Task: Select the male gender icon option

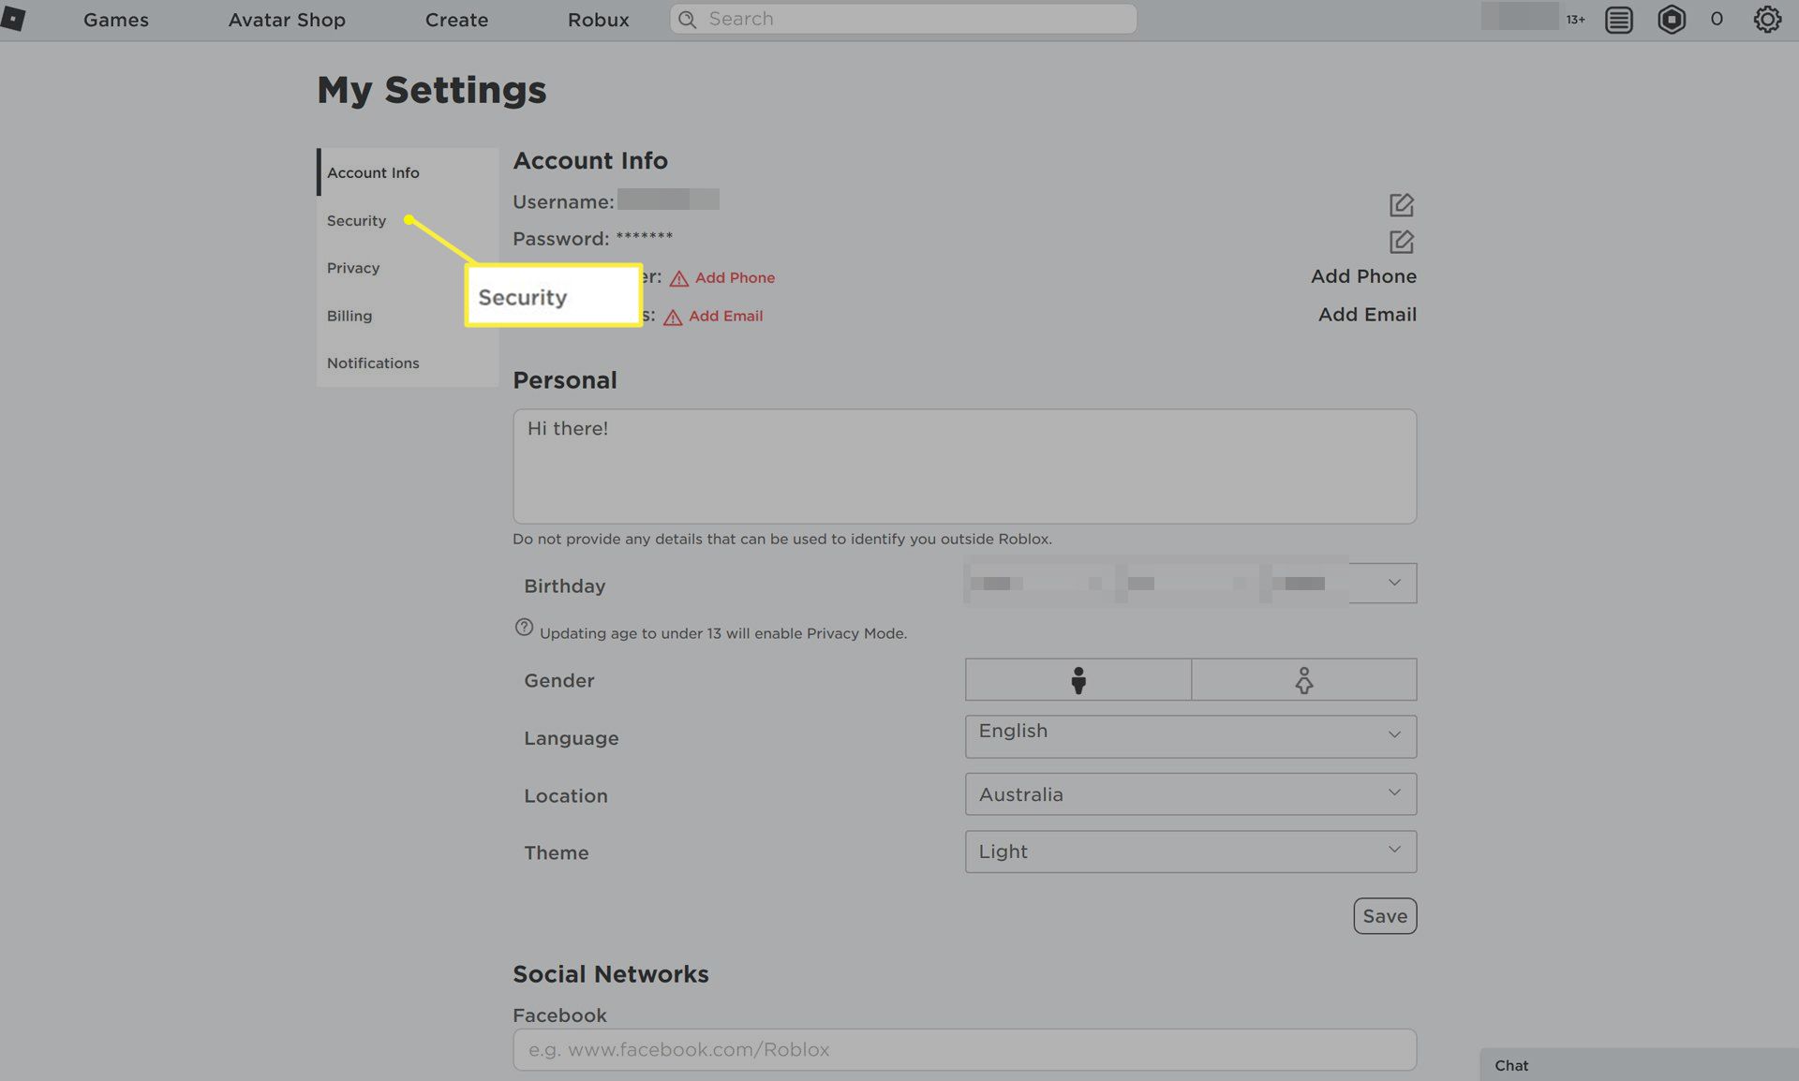Action: pos(1077,679)
